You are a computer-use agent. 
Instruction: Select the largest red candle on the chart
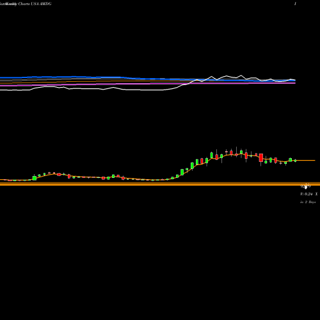261,157
